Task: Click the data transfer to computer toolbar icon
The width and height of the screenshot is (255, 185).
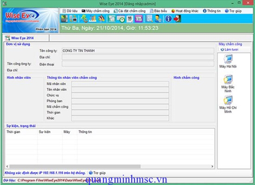Action: tap(73, 19)
